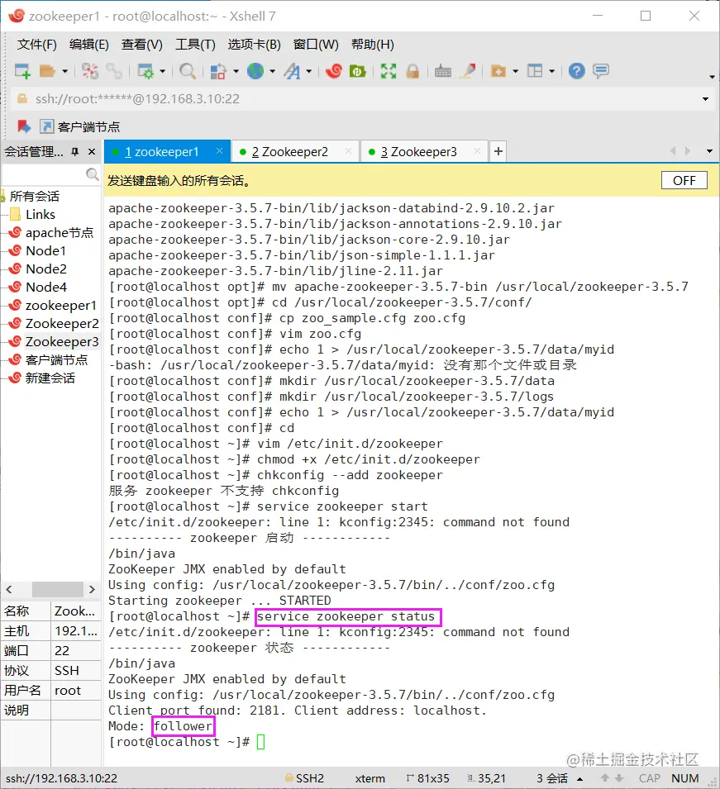Toggle full screen with green arrows icon
This screenshot has width=720, height=789.
(x=389, y=71)
